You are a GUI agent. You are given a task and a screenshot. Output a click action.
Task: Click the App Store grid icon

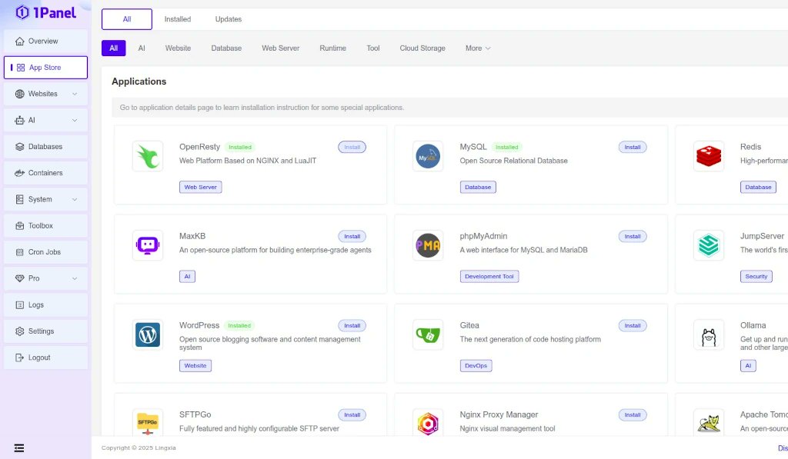click(21, 68)
